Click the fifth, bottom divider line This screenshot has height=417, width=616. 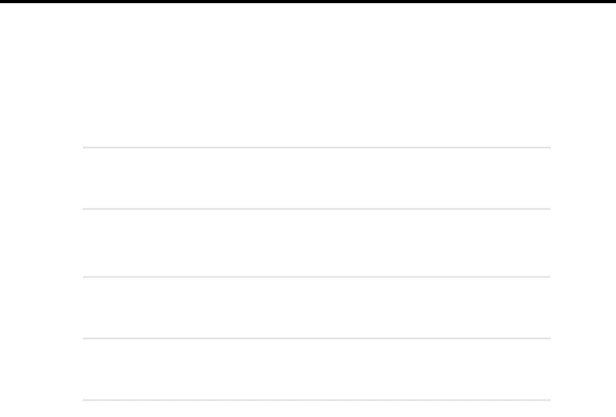(x=316, y=400)
